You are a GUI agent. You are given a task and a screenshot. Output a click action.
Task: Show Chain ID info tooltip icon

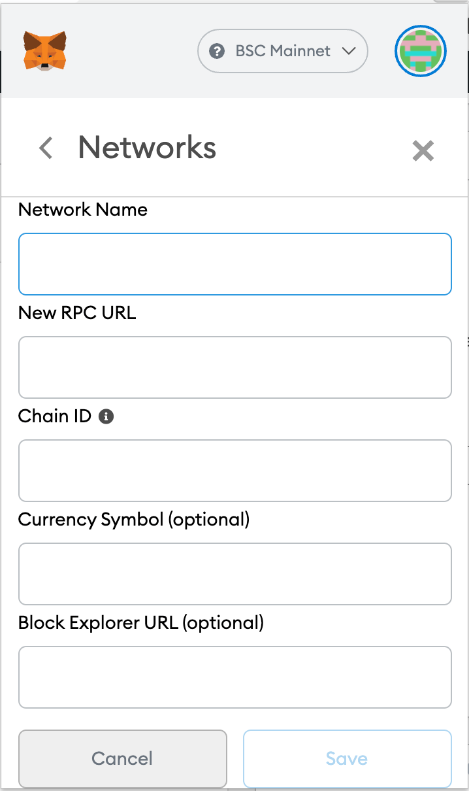click(106, 416)
